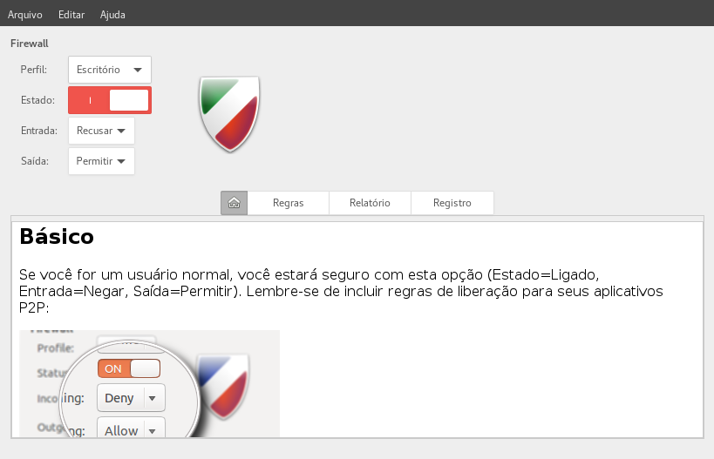Viewport: 714px width, 459px height.
Task: Click the firewall shield logo
Action: [x=230, y=114]
